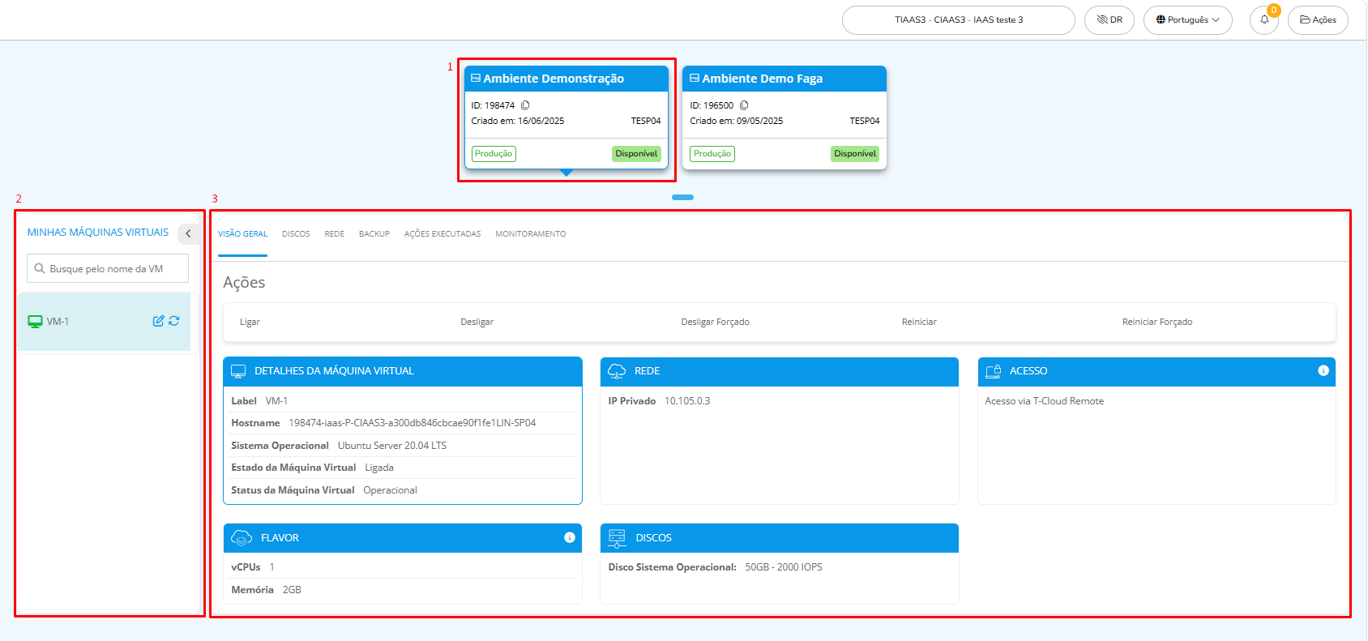Viewport: 1368px width, 641px height.
Task: Go to the Ações Executadas tab
Action: pyautogui.click(x=442, y=233)
